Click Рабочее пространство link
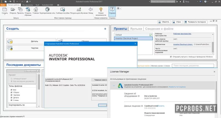 tap(182, 34)
